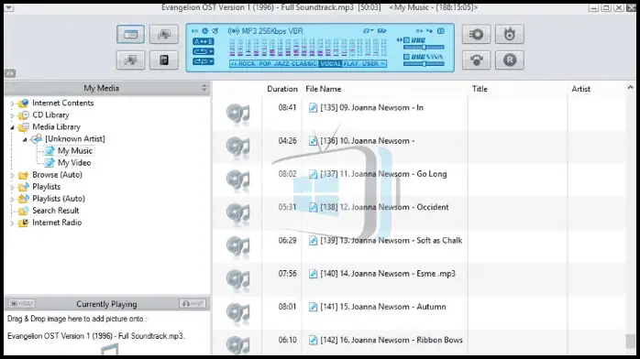Click the file icon beside [140] Esme .mp3
The width and height of the screenshot is (640, 359).
click(x=313, y=274)
